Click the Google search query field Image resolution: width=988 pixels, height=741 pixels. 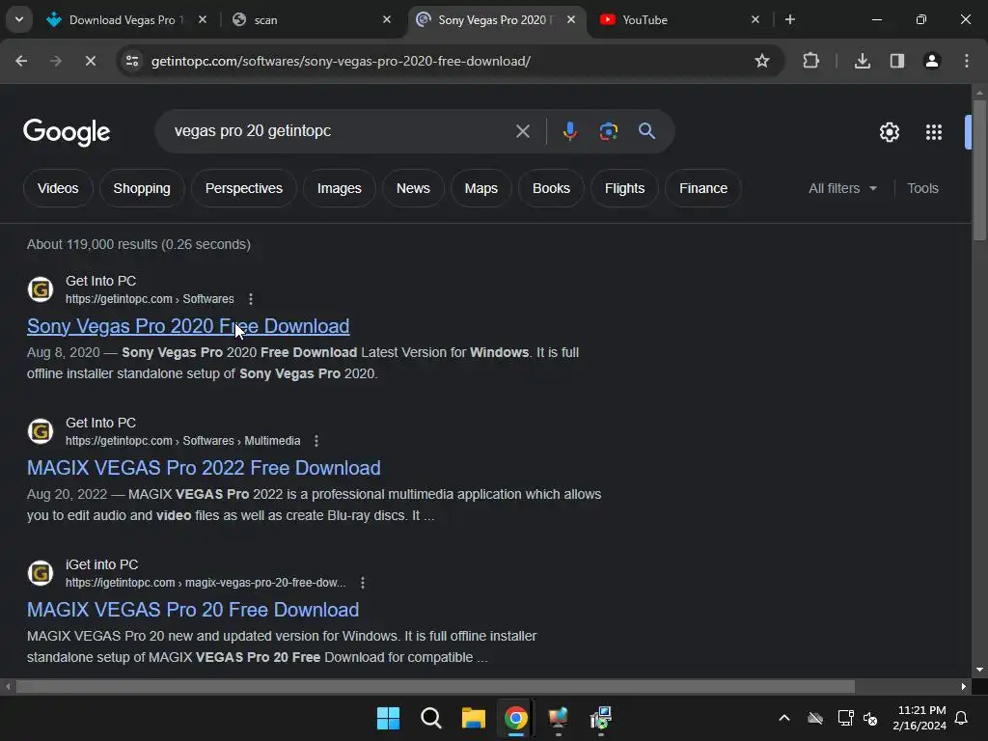tap(341, 131)
